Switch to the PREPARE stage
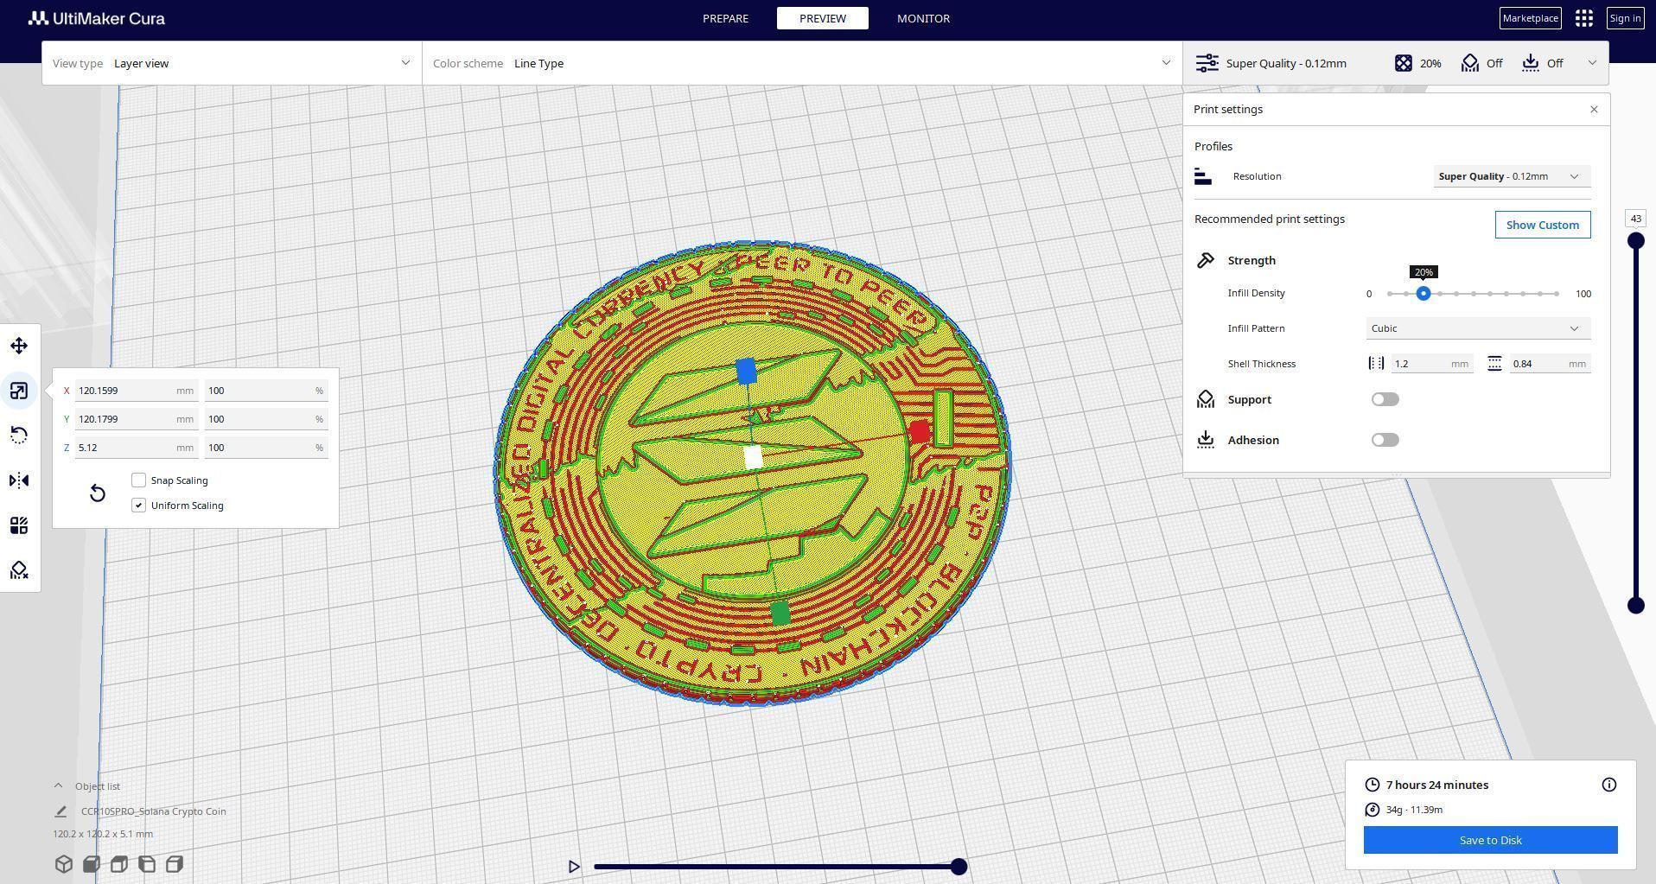The image size is (1656, 884). coord(725,18)
